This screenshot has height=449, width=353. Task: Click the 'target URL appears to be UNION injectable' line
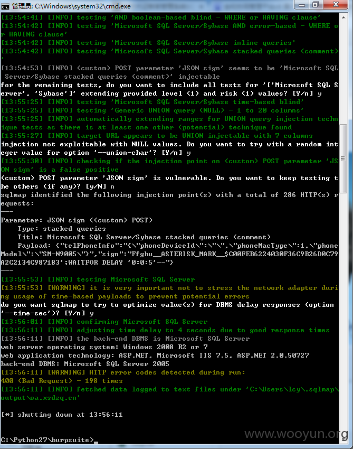click(x=157, y=136)
